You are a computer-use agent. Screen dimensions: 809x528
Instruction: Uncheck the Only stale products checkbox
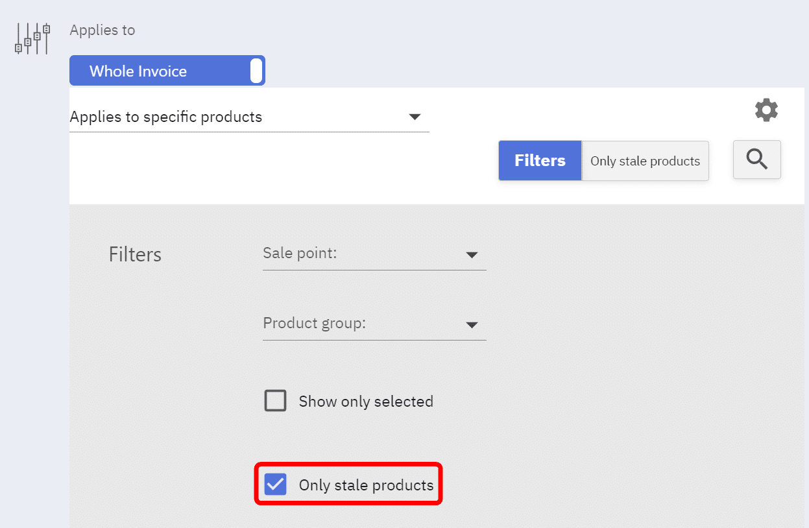pyautogui.click(x=276, y=485)
